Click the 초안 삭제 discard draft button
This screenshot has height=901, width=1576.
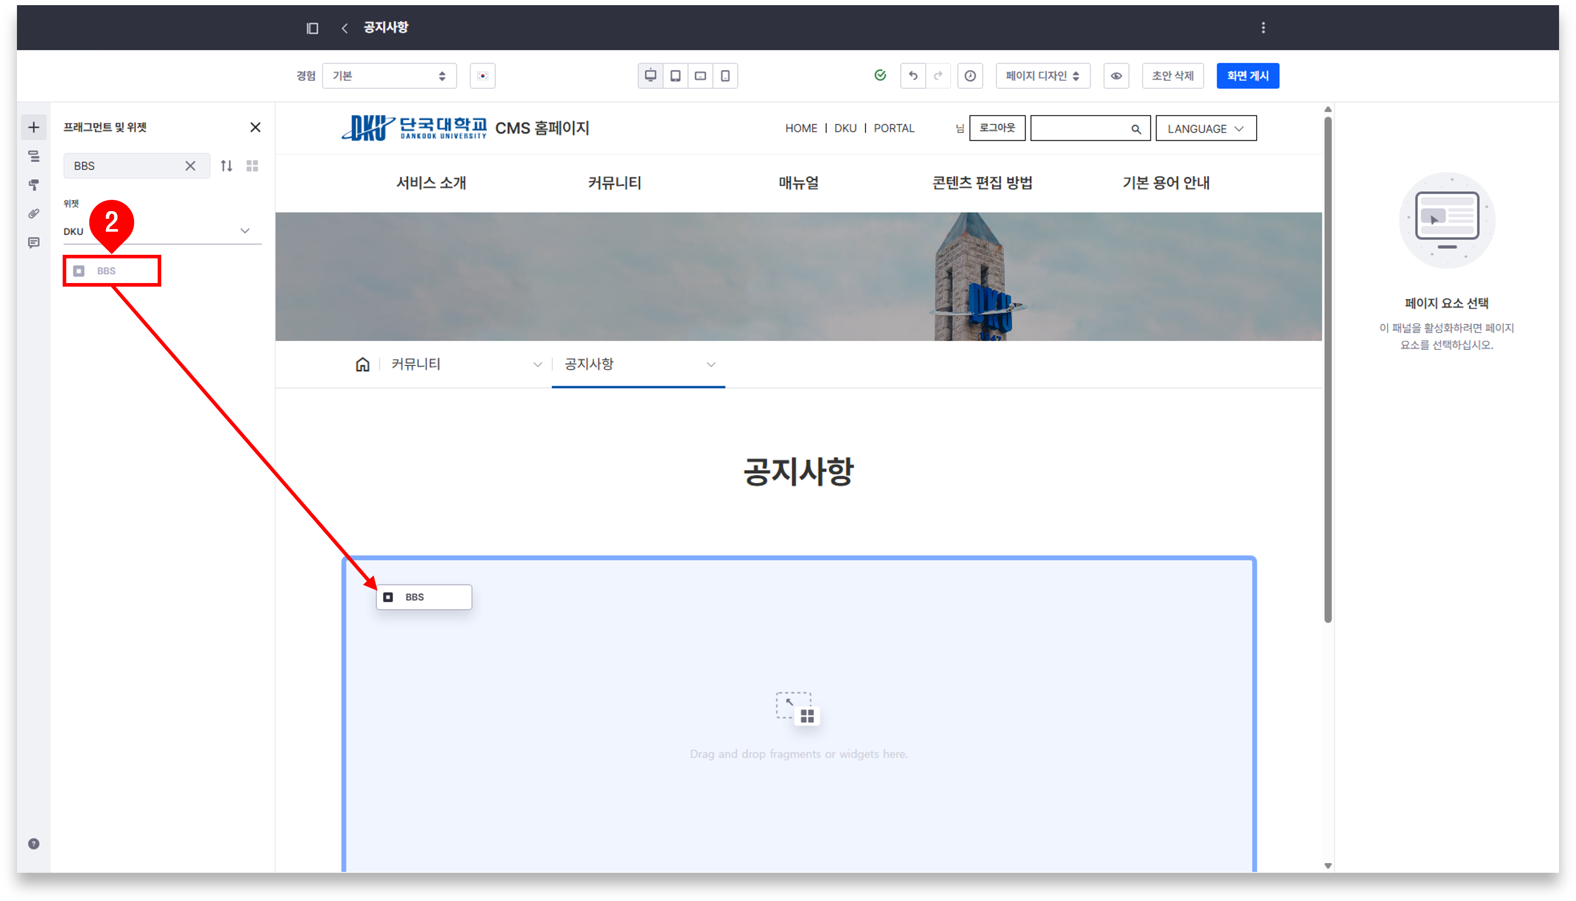[1172, 76]
